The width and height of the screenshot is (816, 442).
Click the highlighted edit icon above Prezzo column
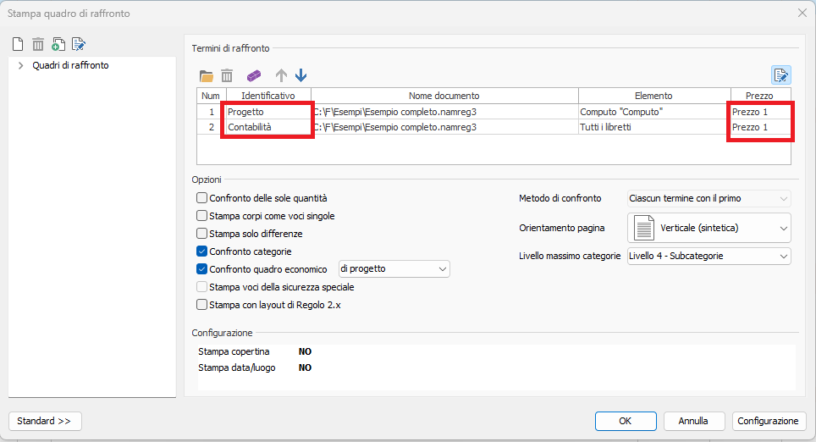pos(780,75)
